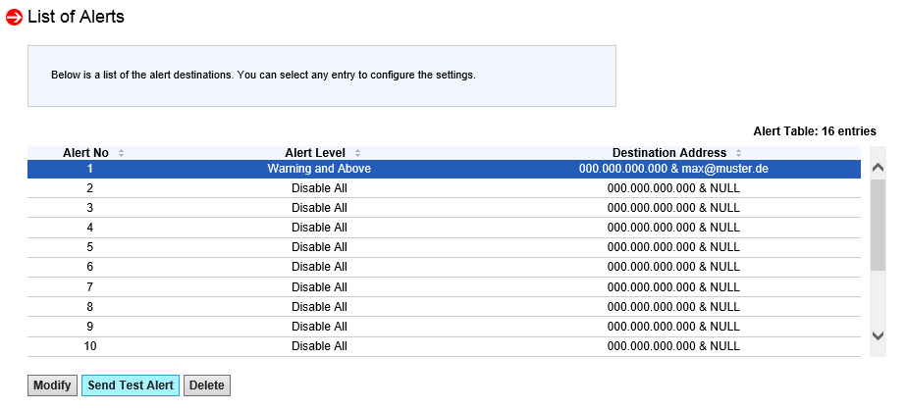Click 'Disable All' in alert row 3
Screen dimensions: 906x410
[x=319, y=208]
